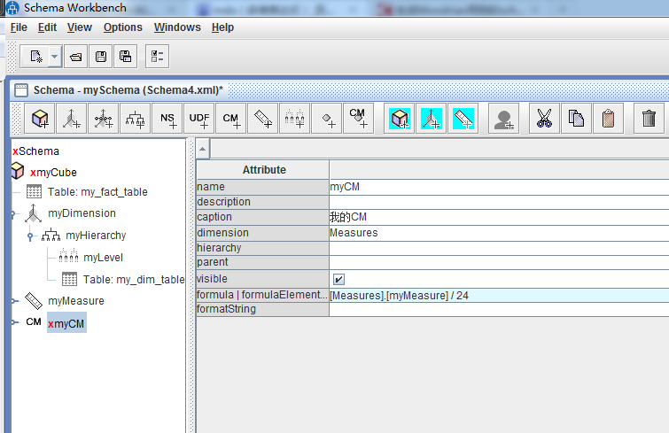Viewport: 669px width, 433px height.
Task: Select myLevel in the tree
Action: [x=103, y=258]
